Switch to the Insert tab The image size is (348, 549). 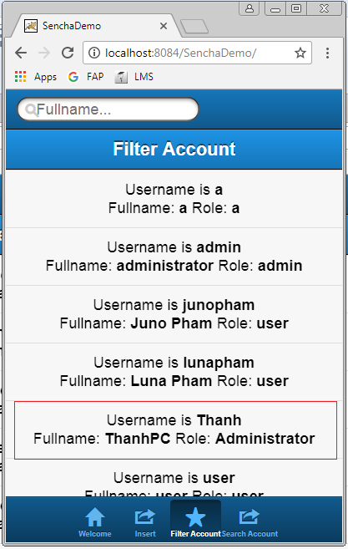145,522
